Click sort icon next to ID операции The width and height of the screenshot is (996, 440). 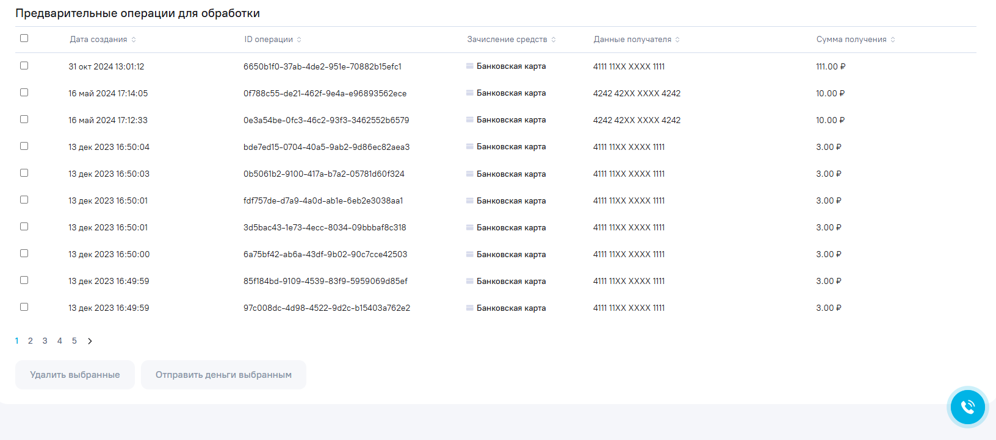[299, 40]
